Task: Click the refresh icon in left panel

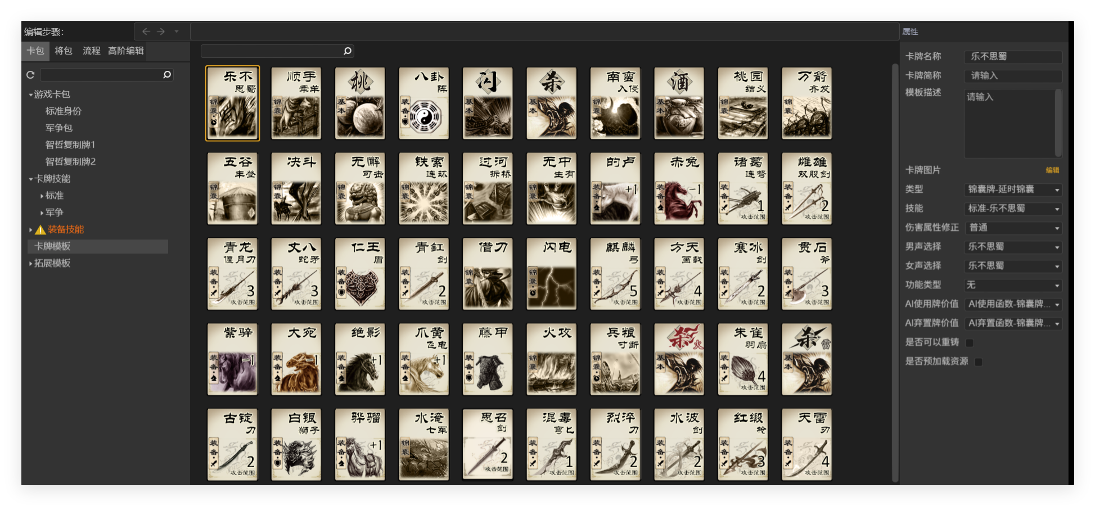Action: (30, 75)
